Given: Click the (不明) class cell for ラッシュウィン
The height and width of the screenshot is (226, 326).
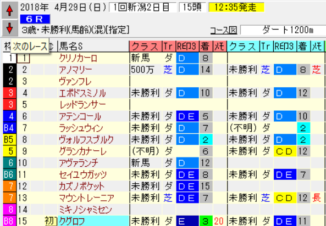Looking at the screenshot, I should coord(242,128).
